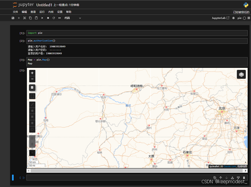Click the 呼和浩特 label on the map
The image size is (251, 187).
[x=137, y=86]
